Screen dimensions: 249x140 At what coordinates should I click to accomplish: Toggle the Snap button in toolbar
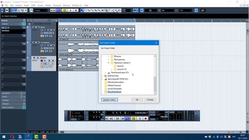coord(142,10)
